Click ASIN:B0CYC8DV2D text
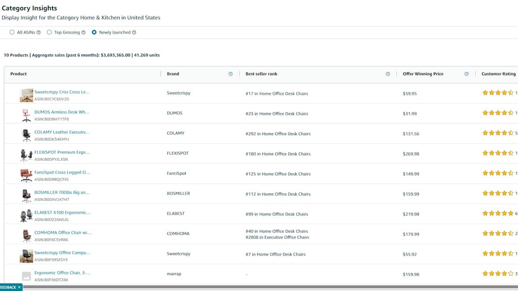 52,99
